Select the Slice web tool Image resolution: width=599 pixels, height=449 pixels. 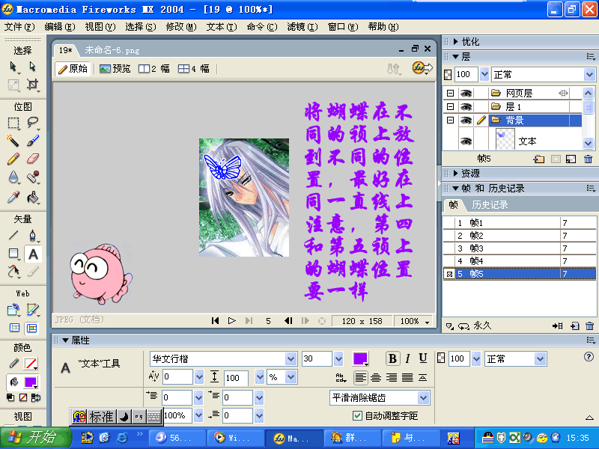pos(33,309)
